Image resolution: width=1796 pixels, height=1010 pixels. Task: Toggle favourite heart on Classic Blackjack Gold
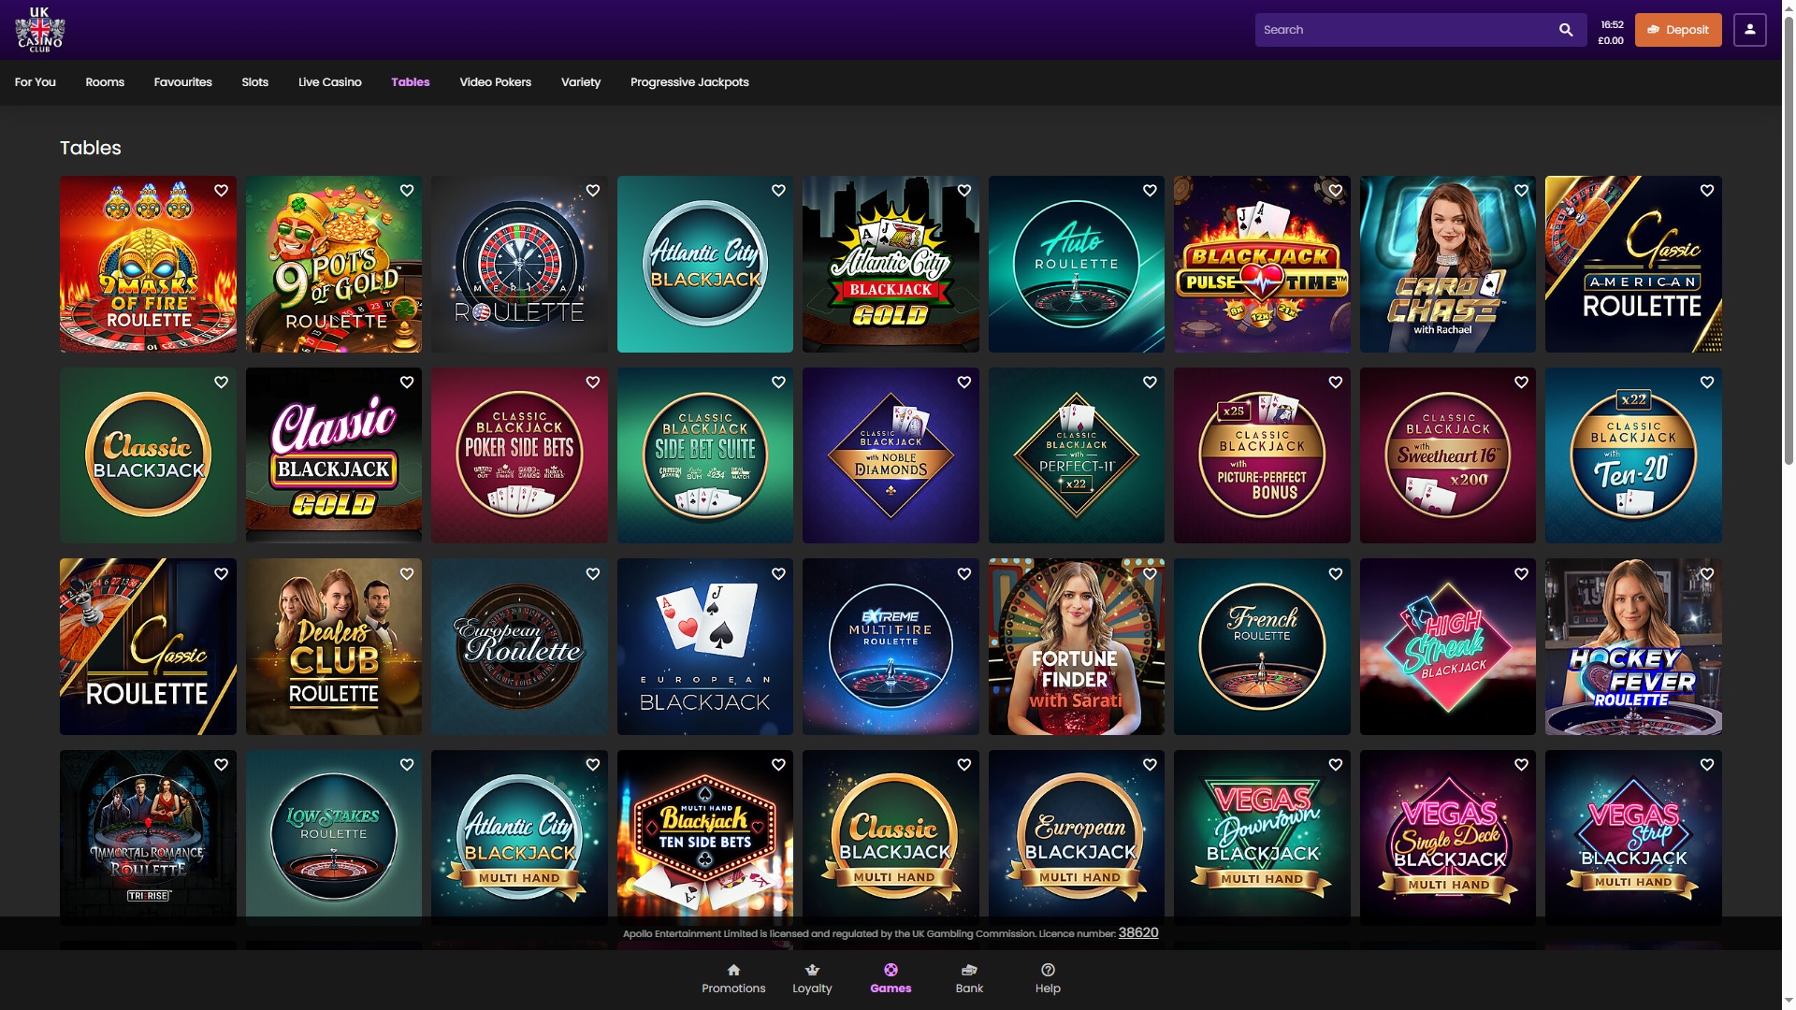pyautogui.click(x=407, y=382)
